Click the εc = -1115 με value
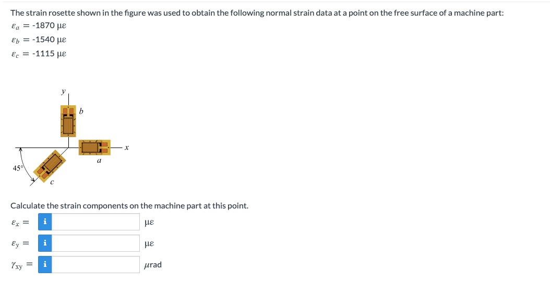This screenshot has height=282, width=550. click(x=39, y=54)
